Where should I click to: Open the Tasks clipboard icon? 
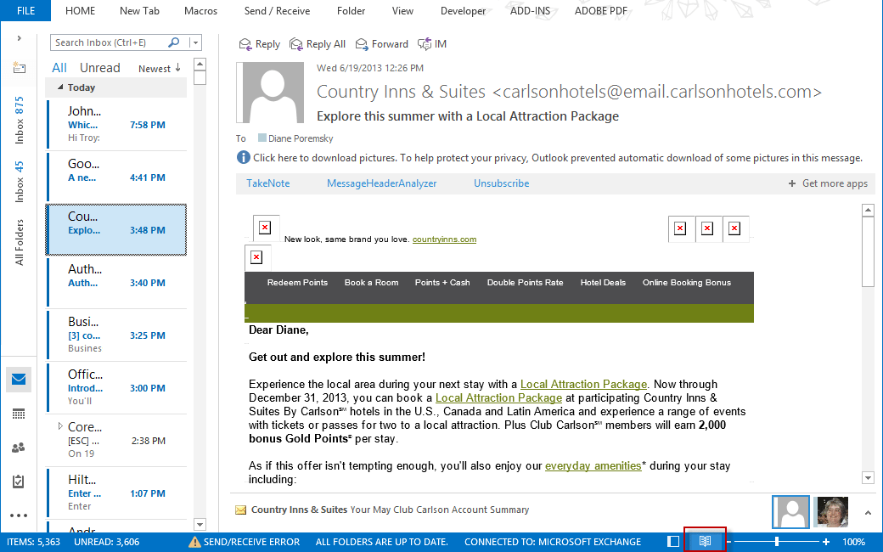point(19,482)
